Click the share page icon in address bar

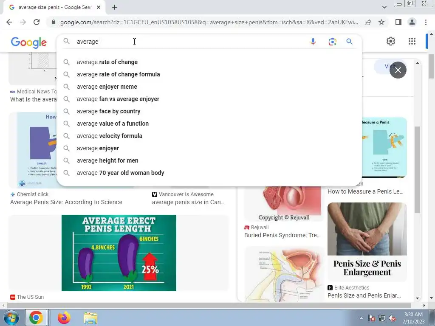coord(368,22)
